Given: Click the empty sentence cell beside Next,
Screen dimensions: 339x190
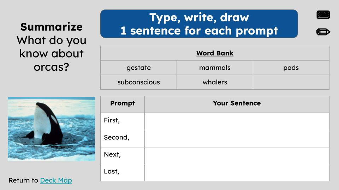Looking at the screenshot, I should (237, 156).
